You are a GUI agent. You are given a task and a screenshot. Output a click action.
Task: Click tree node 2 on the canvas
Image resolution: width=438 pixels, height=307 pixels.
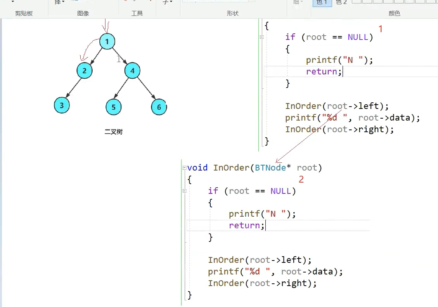point(84,71)
